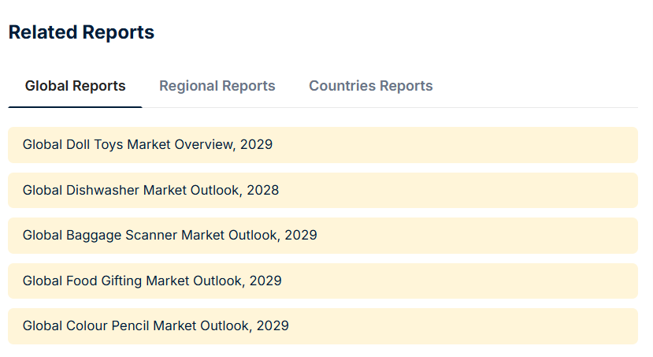
Task: Click the 2028 year in Dishwasher row
Action: click(x=263, y=191)
